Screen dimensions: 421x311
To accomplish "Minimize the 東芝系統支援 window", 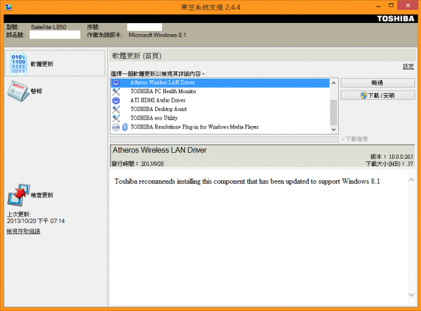I will pyautogui.click(x=379, y=6).
